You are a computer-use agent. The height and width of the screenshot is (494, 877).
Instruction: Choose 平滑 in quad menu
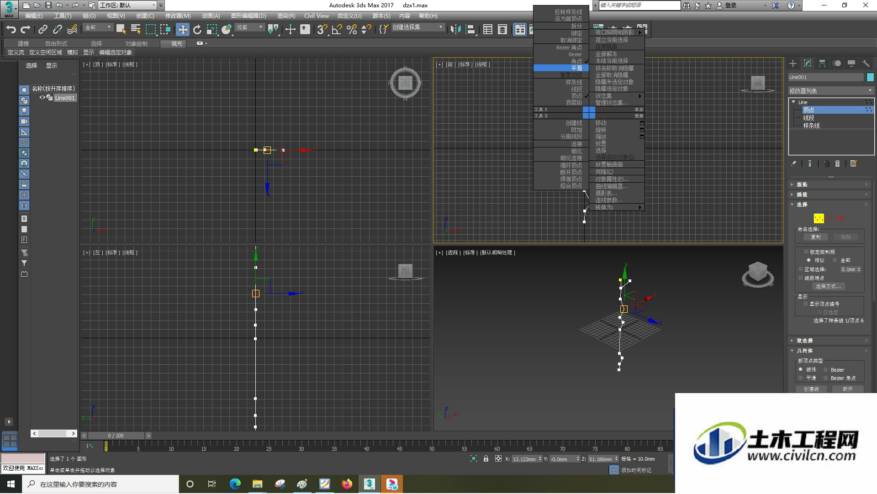(561, 68)
